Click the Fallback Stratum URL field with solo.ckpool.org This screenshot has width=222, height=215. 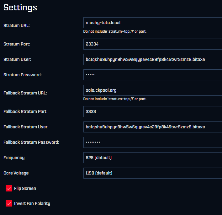[x=152, y=90]
